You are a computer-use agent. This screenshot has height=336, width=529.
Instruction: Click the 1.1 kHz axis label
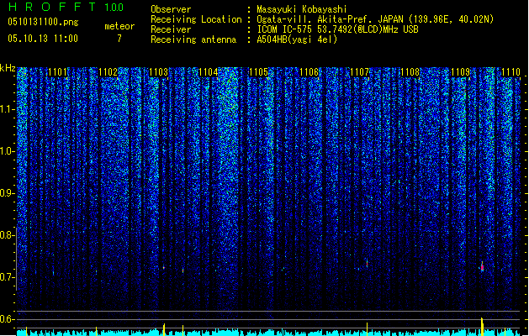(8, 109)
